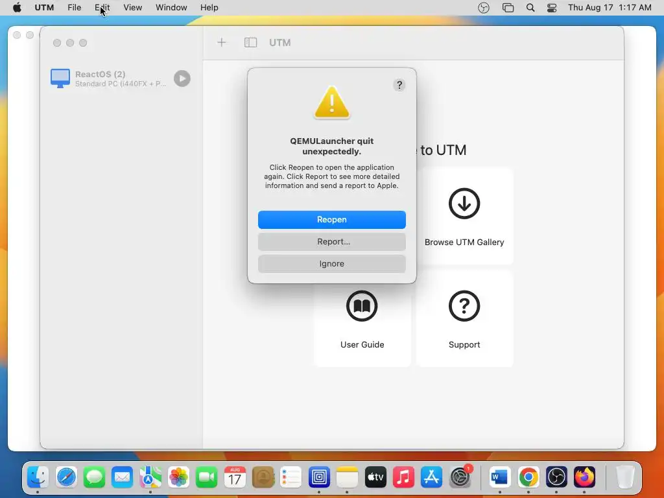Open FaceTime from the Dock
Image resolution: width=664 pixels, height=498 pixels.
207,477
